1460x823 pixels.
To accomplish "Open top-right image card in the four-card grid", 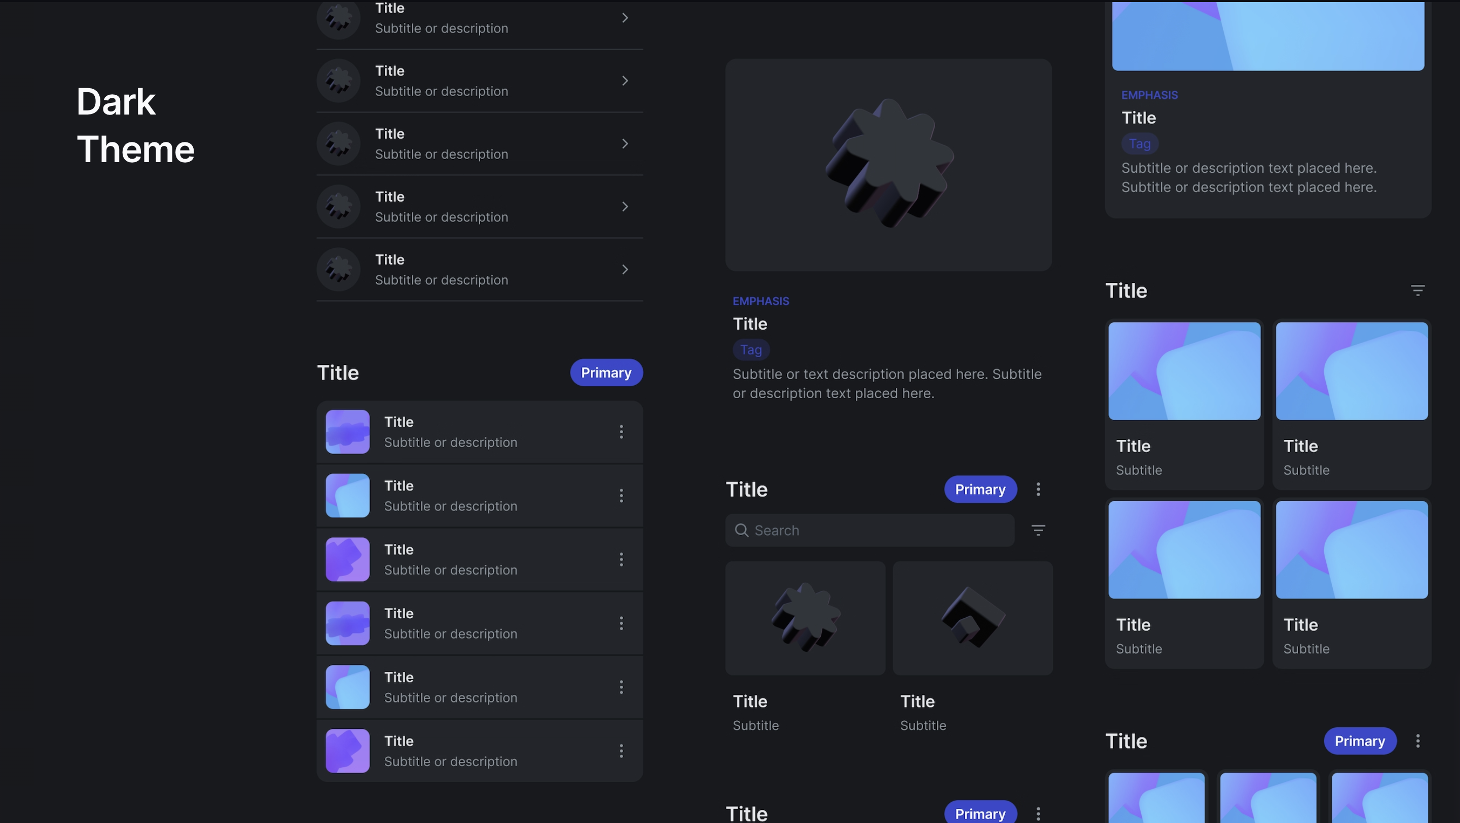I will [1352, 404].
